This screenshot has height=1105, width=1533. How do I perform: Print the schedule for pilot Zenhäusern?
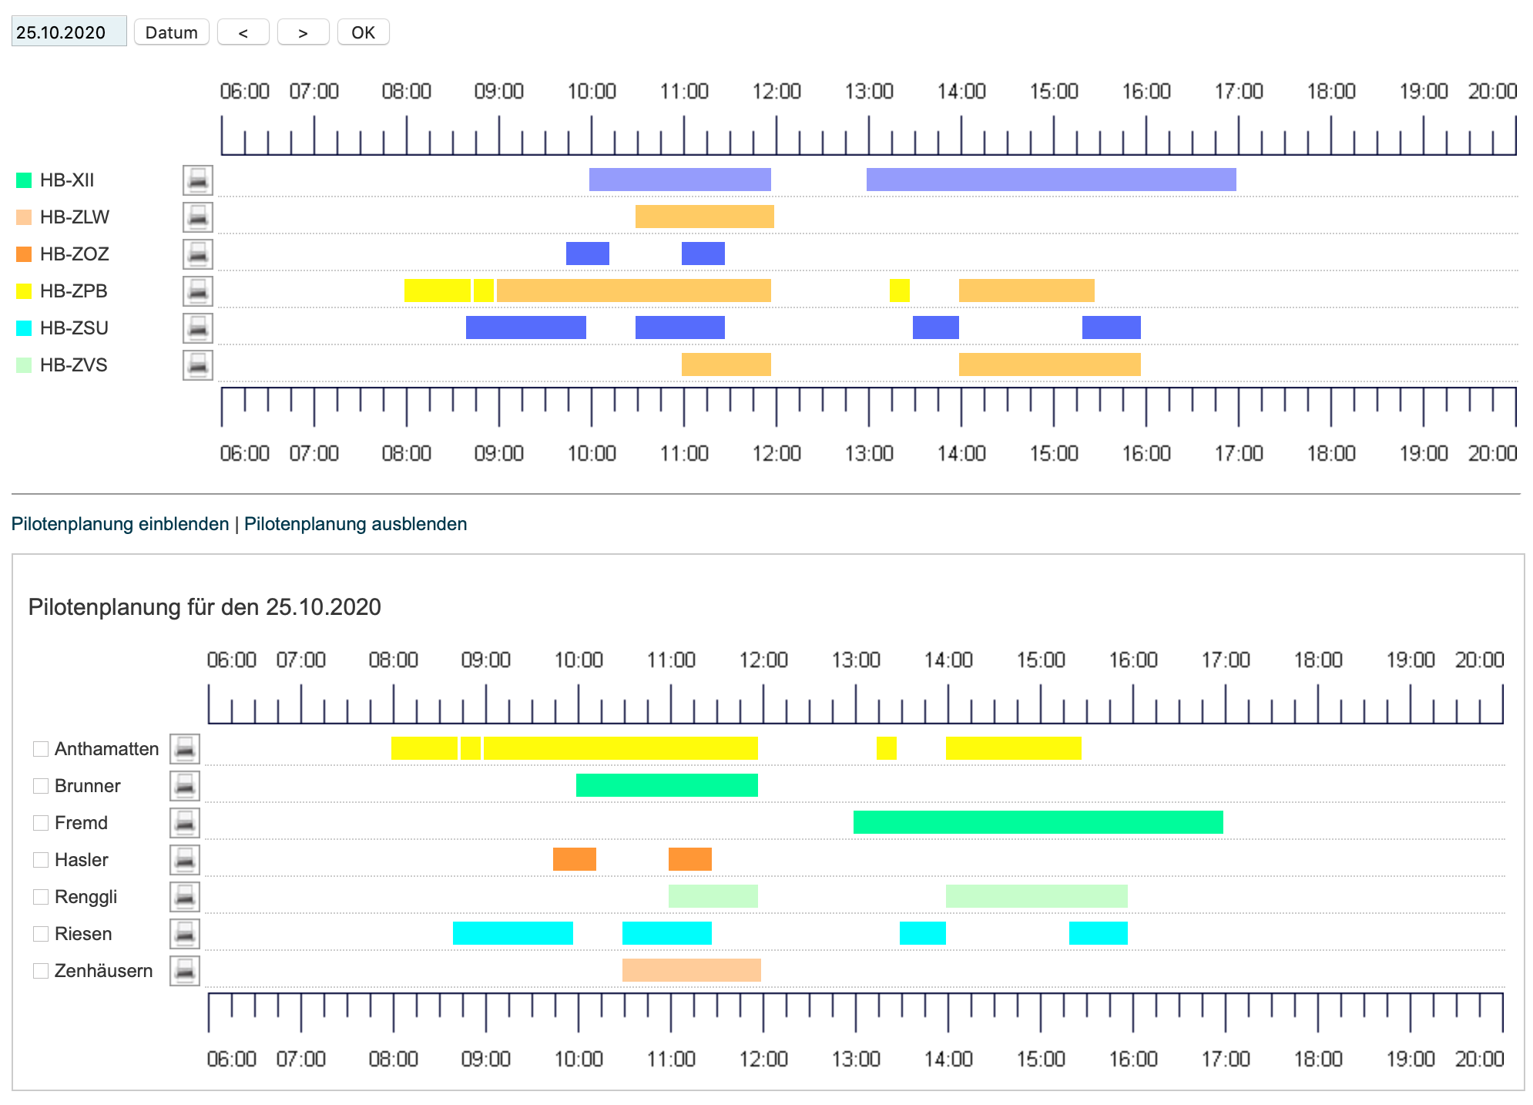(x=184, y=970)
